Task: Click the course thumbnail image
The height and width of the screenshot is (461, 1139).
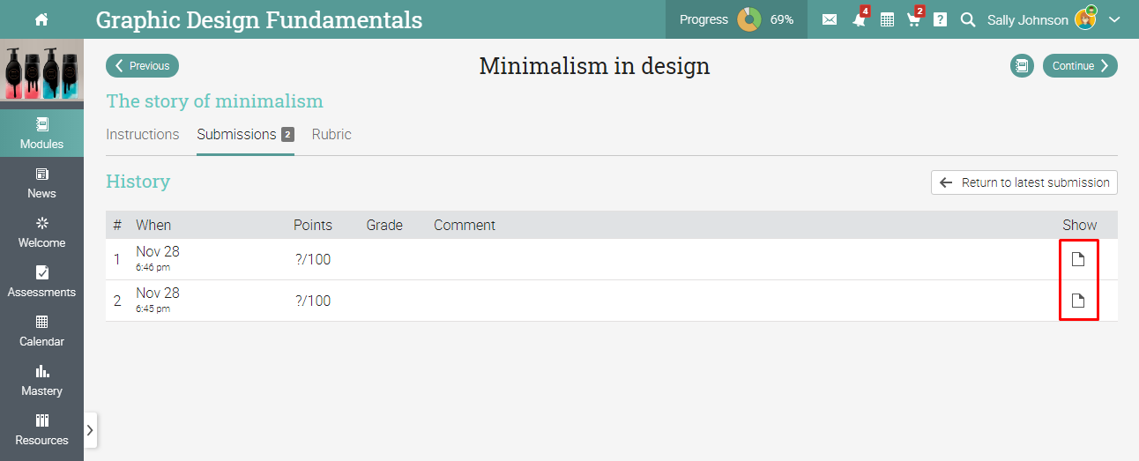Action: (x=41, y=74)
